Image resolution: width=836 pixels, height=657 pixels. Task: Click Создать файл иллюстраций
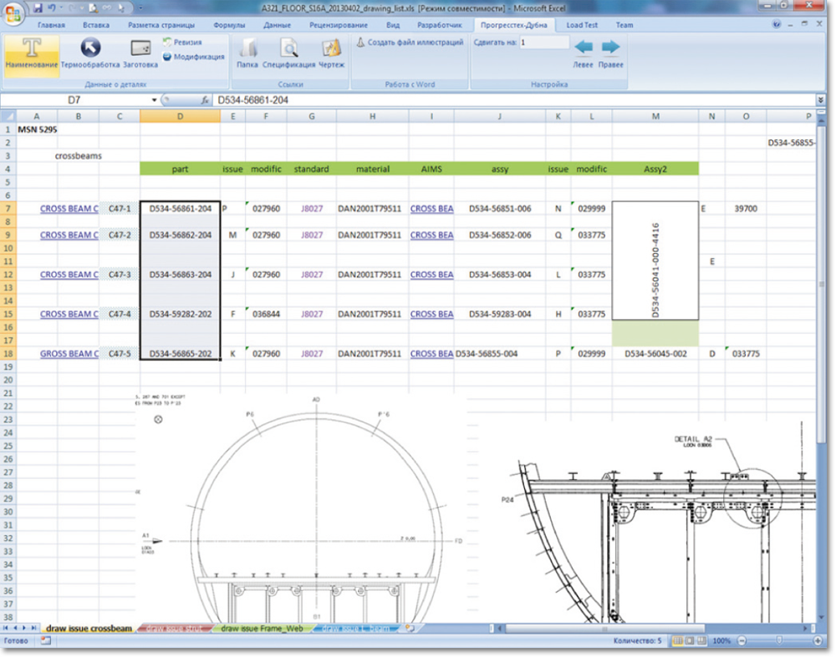pos(410,42)
